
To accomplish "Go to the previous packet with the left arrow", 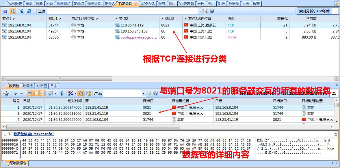I will 16,93.
